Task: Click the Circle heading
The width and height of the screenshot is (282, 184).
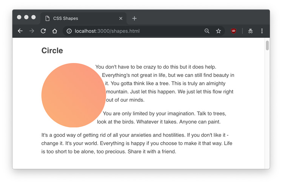Action: (x=52, y=51)
